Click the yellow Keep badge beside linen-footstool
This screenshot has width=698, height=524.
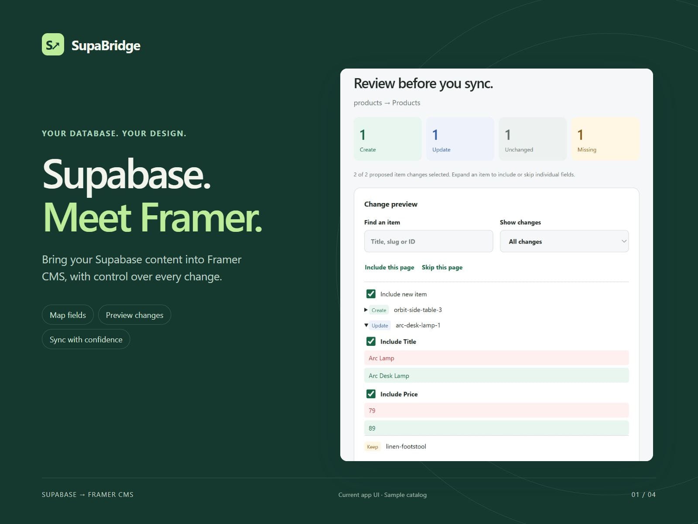point(373,446)
